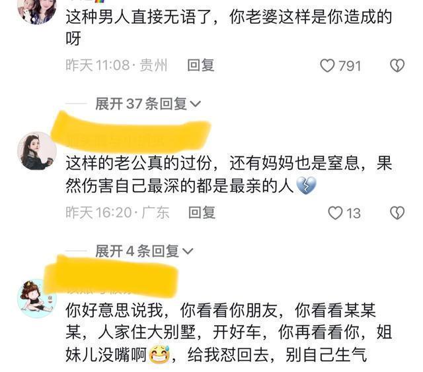Image resolution: width=423 pixels, height=372 pixels.
Task: Tap the blue broken heart emoji
Action: point(306,186)
